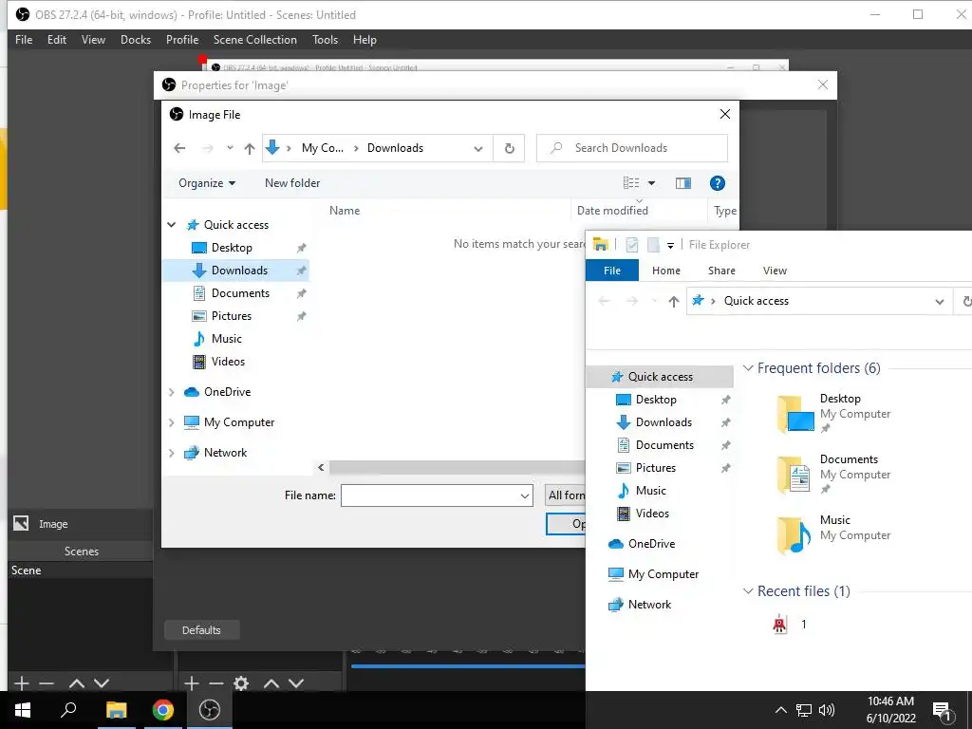972x729 pixels.
Task: Open the view options dropdown arrow
Action: tap(651, 183)
